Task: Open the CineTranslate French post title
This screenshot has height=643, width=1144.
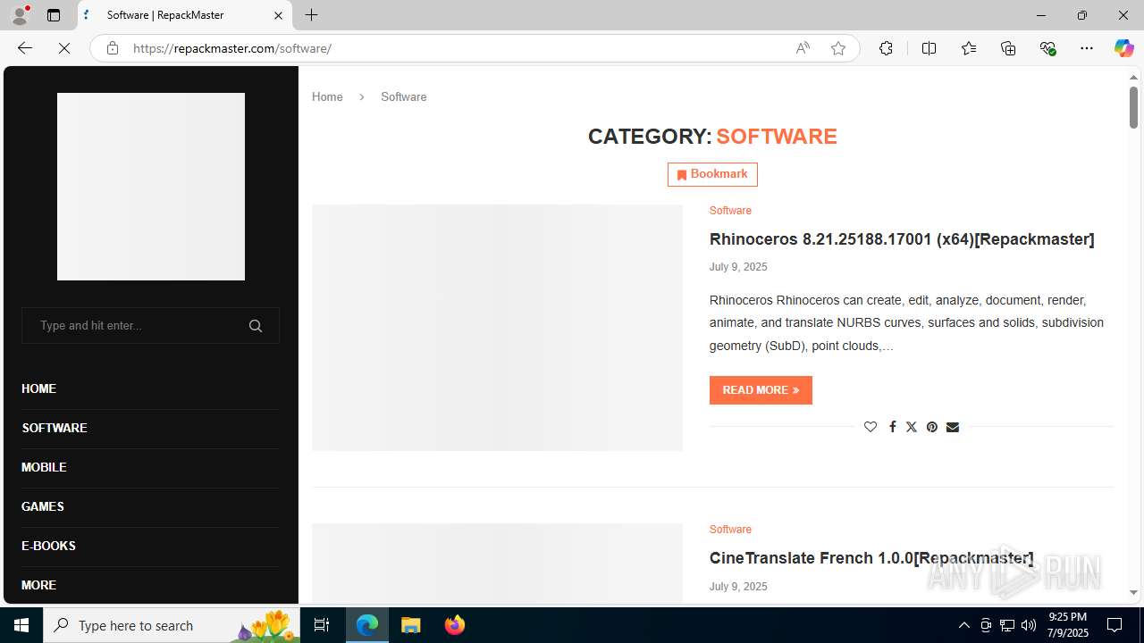Action: click(871, 558)
